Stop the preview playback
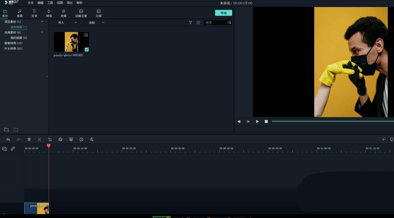Image resolution: width=394 pixels, height=218 pixels. click(x=266, y=121)
